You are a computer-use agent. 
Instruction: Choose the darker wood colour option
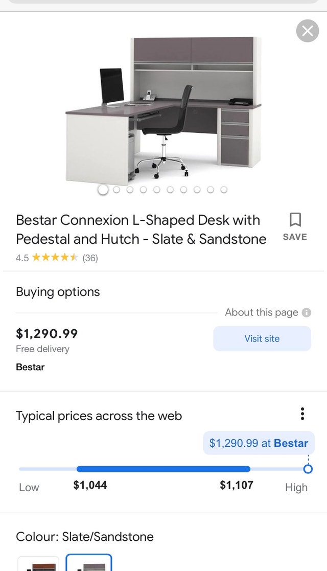tap(38, 564)
